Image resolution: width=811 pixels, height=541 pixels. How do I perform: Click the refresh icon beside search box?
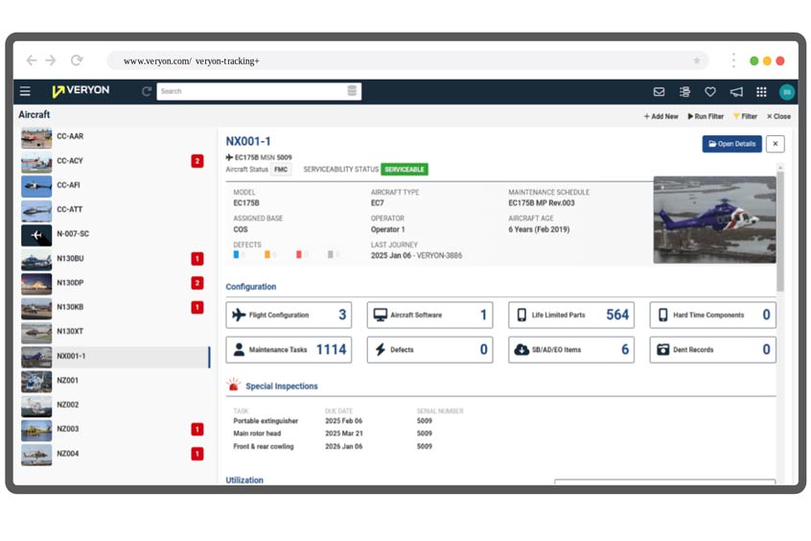pos(147,92)
